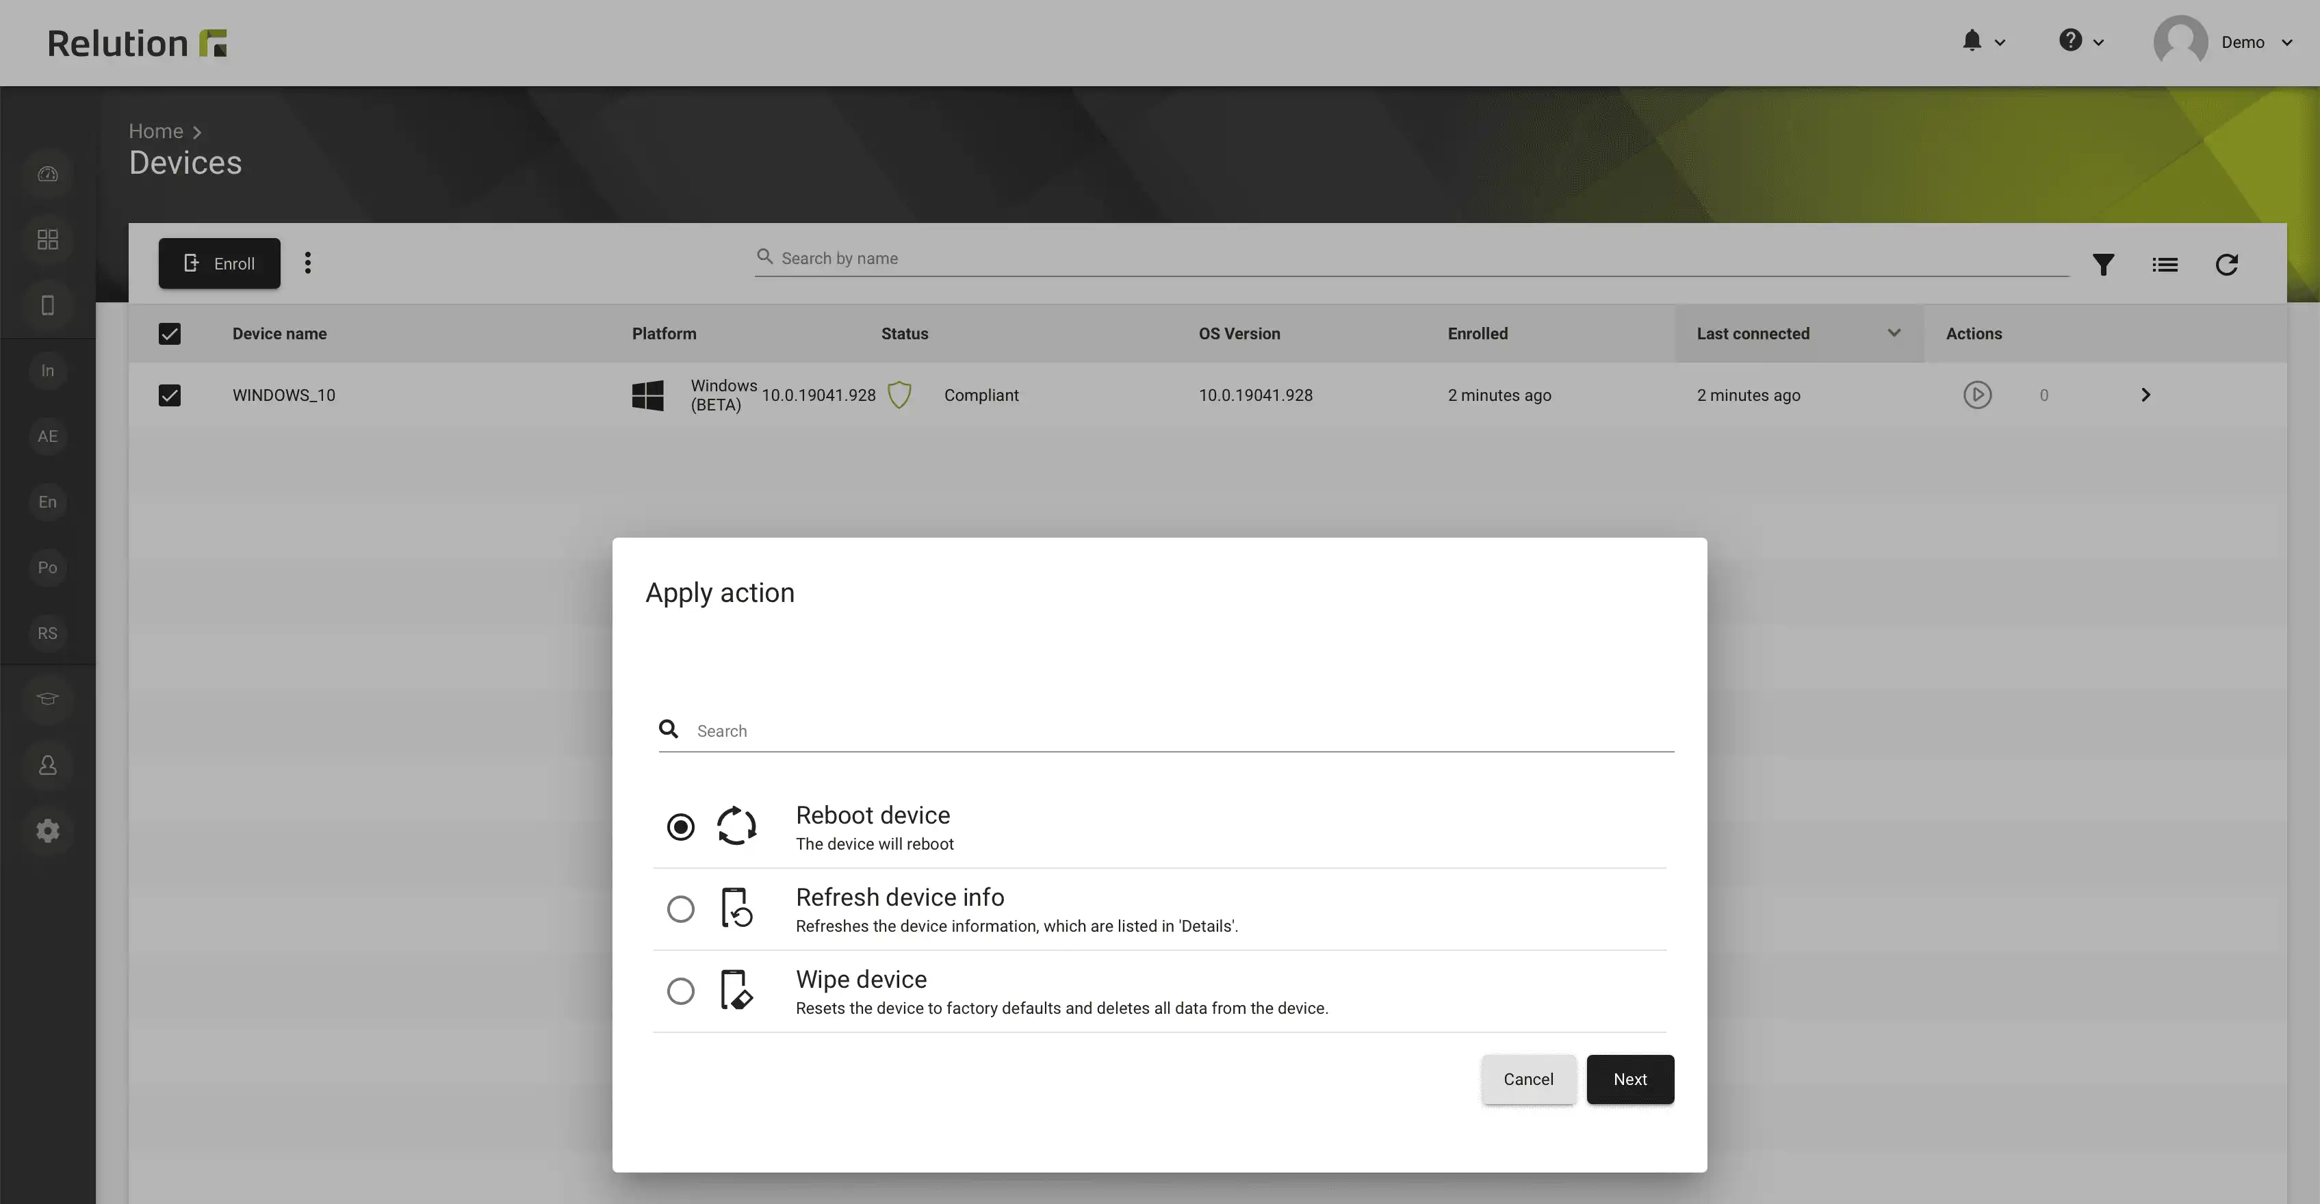Image resolution: width=2320 pixels, height=1204 pixels.
Task: Select the Reboot device radio button
Action: pyautogui.click(x=681, y=826)
